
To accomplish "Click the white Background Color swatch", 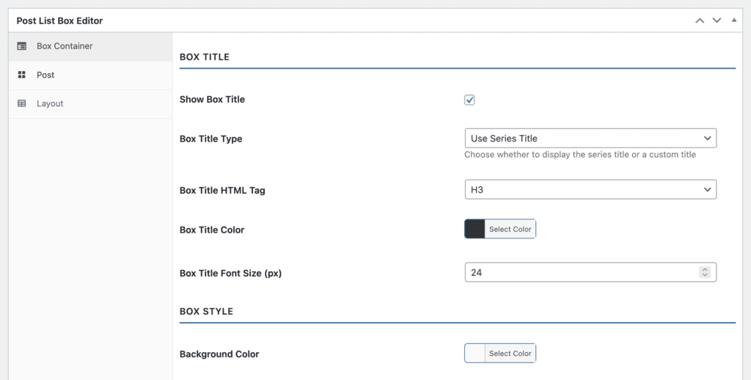I will coord(475,353).
